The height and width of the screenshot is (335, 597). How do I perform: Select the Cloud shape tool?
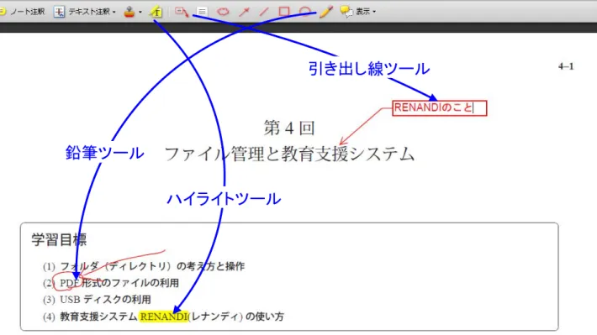(223, 12)
